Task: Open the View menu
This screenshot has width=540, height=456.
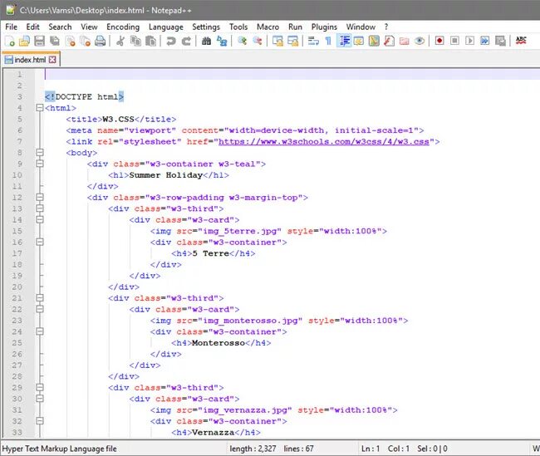Action: [89, 27]
